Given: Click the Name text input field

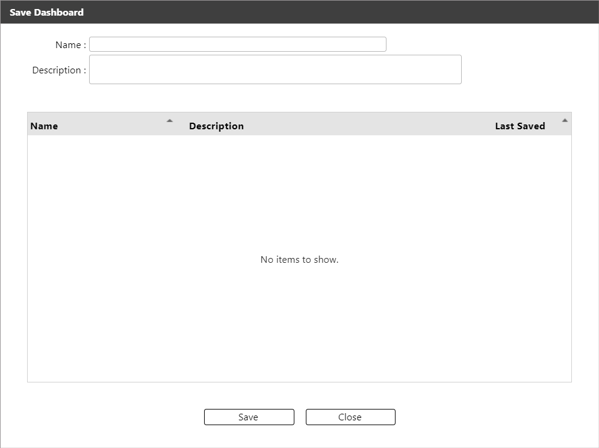Looking at the screenshot, I should click(238, 44).
